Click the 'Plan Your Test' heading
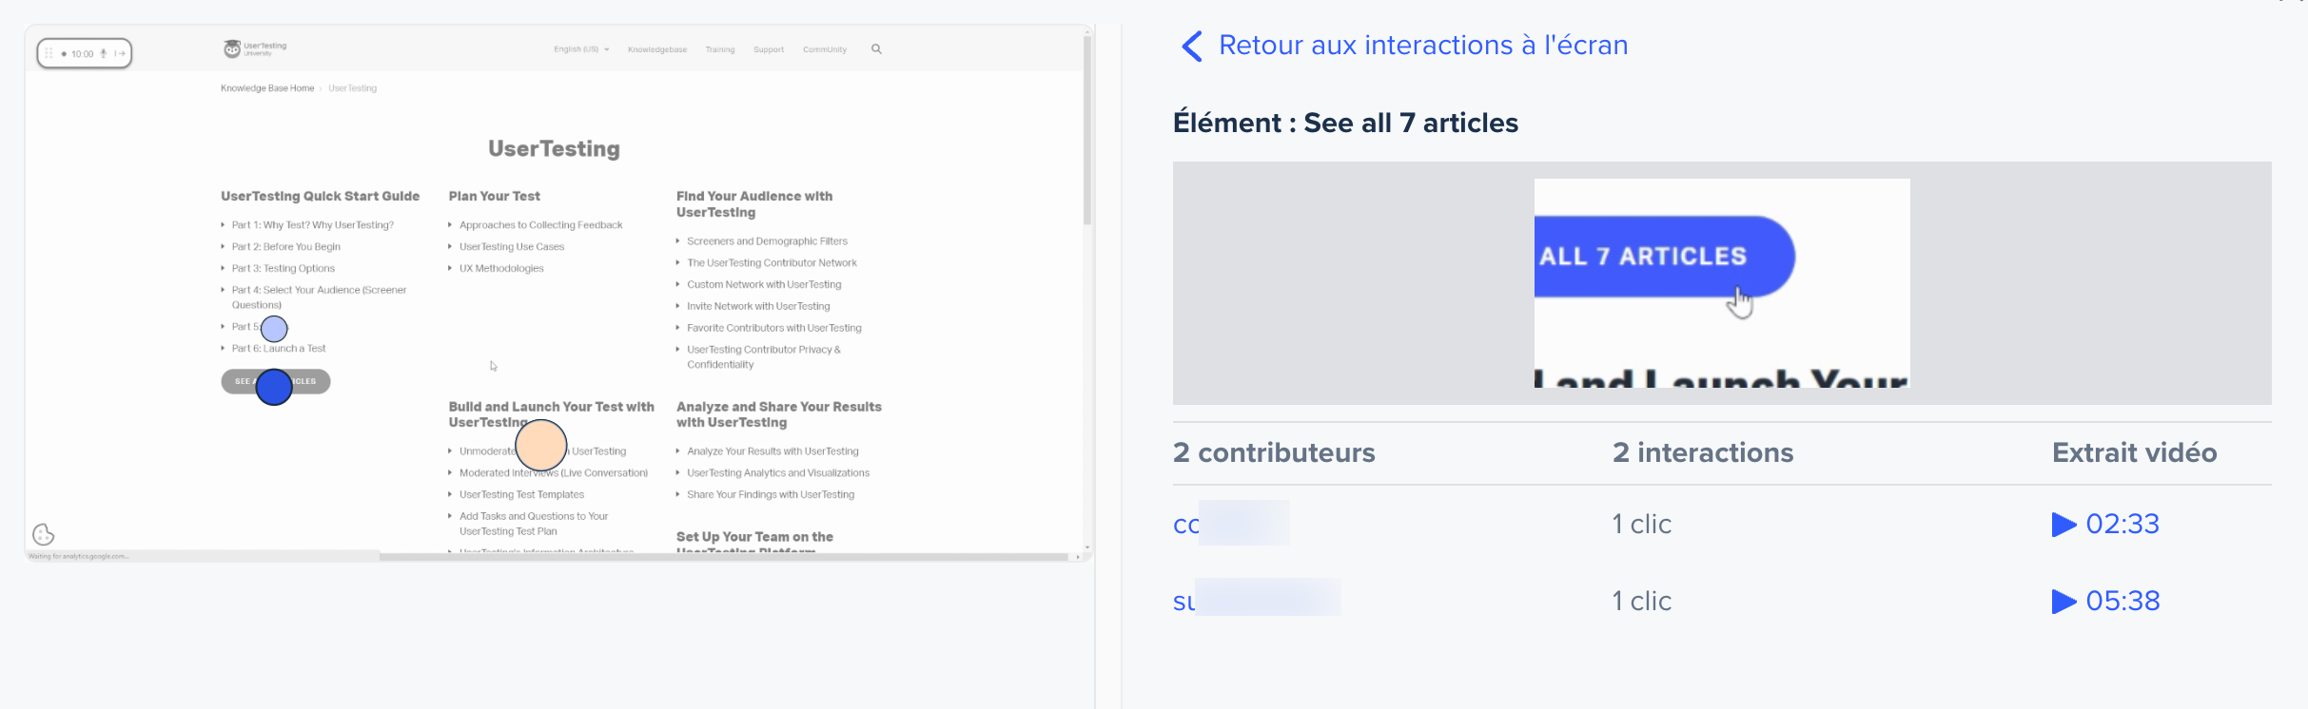This screenshot has width=2308, height=709. (x=495, y=197)
